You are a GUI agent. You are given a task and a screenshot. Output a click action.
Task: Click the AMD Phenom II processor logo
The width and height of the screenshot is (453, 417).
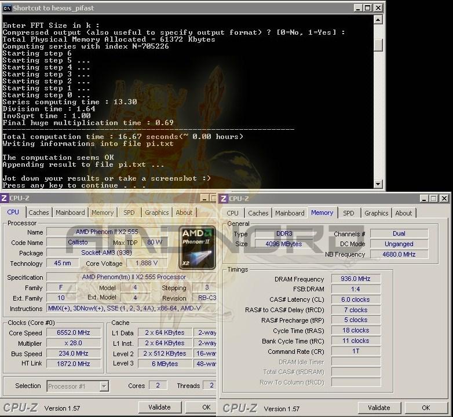pos(197,248)
